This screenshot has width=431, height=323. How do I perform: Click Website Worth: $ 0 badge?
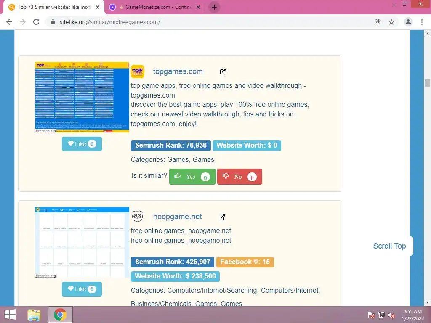click(247, 145)
